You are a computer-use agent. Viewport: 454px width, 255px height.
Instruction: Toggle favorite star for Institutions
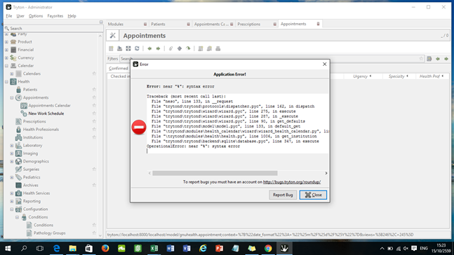[94, 137]
